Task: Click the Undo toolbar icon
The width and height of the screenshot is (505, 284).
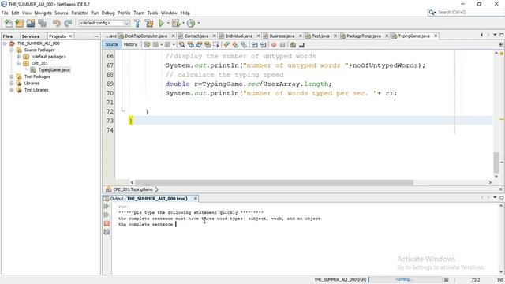Action: (x=57, y=23)
